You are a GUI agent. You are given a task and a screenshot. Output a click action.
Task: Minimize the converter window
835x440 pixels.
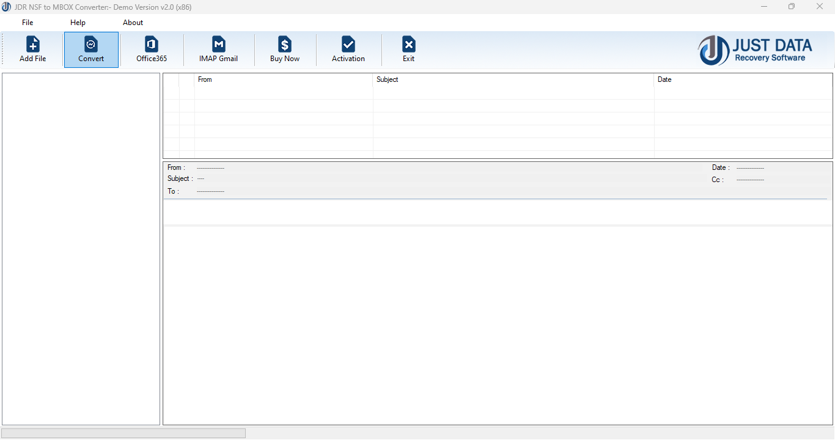point(764,7)
